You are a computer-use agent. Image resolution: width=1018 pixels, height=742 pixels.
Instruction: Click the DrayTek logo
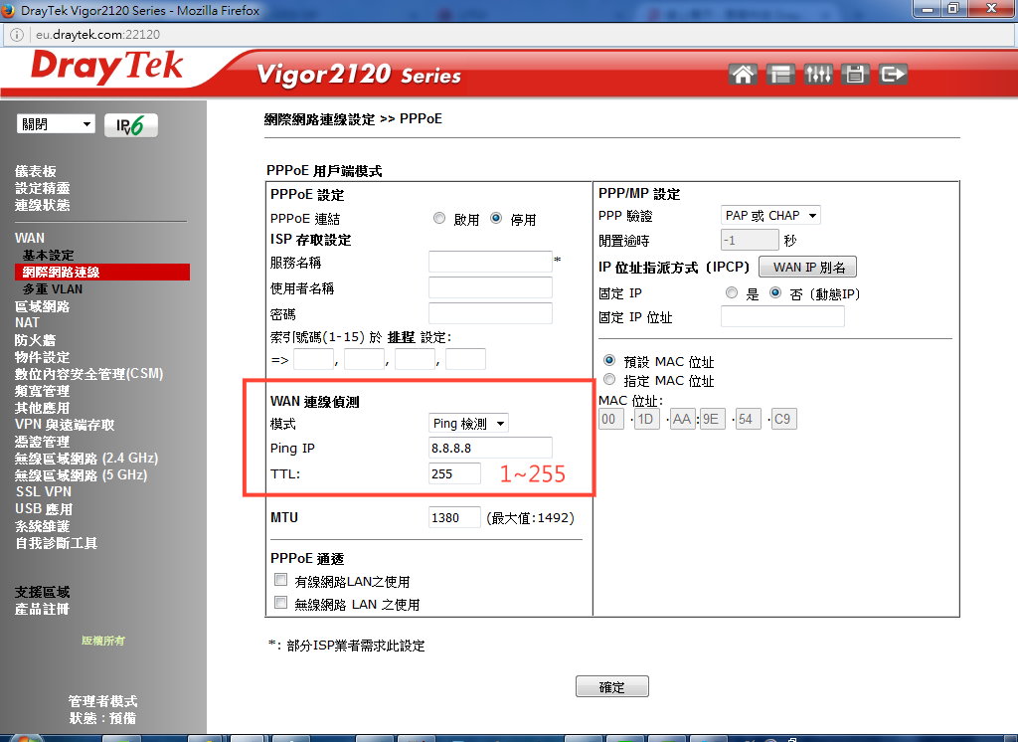tap(106, 69)
